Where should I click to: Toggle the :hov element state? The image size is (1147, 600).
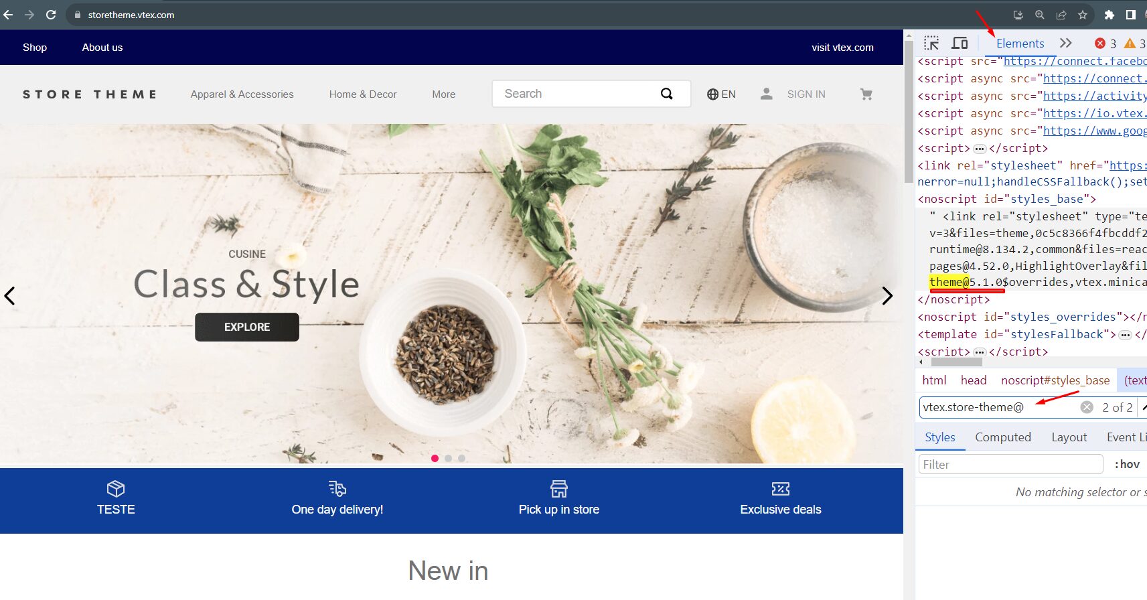click(x=1127, y=464)
